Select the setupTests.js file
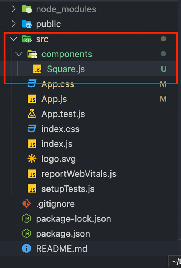Viewport: 181px width, 268px height. point(68,189)
